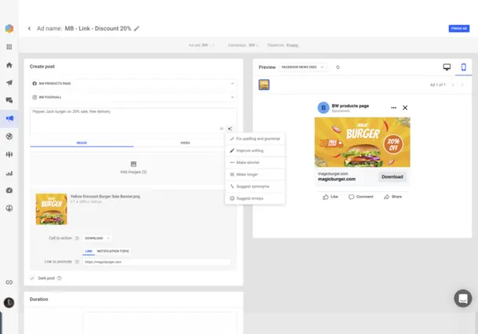Select Suggest emojis option

[255, 198]
